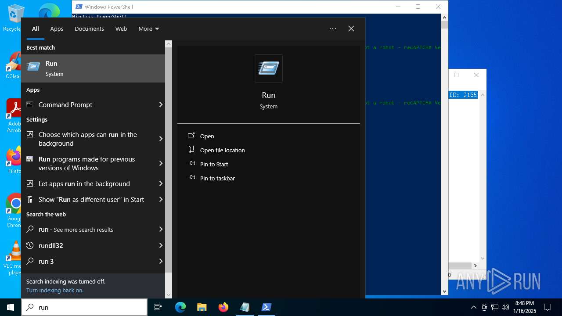Open the search options ellipsis menu
This screenshot has width=562, height=316.
click(x=333, y=29)
